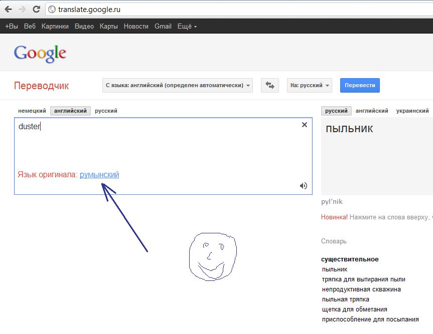The width and height of the screenshot is (433, 334).
Task: Click the address bar with translate.google.ru
Action: pyautogui.click(x=239, y=10)
